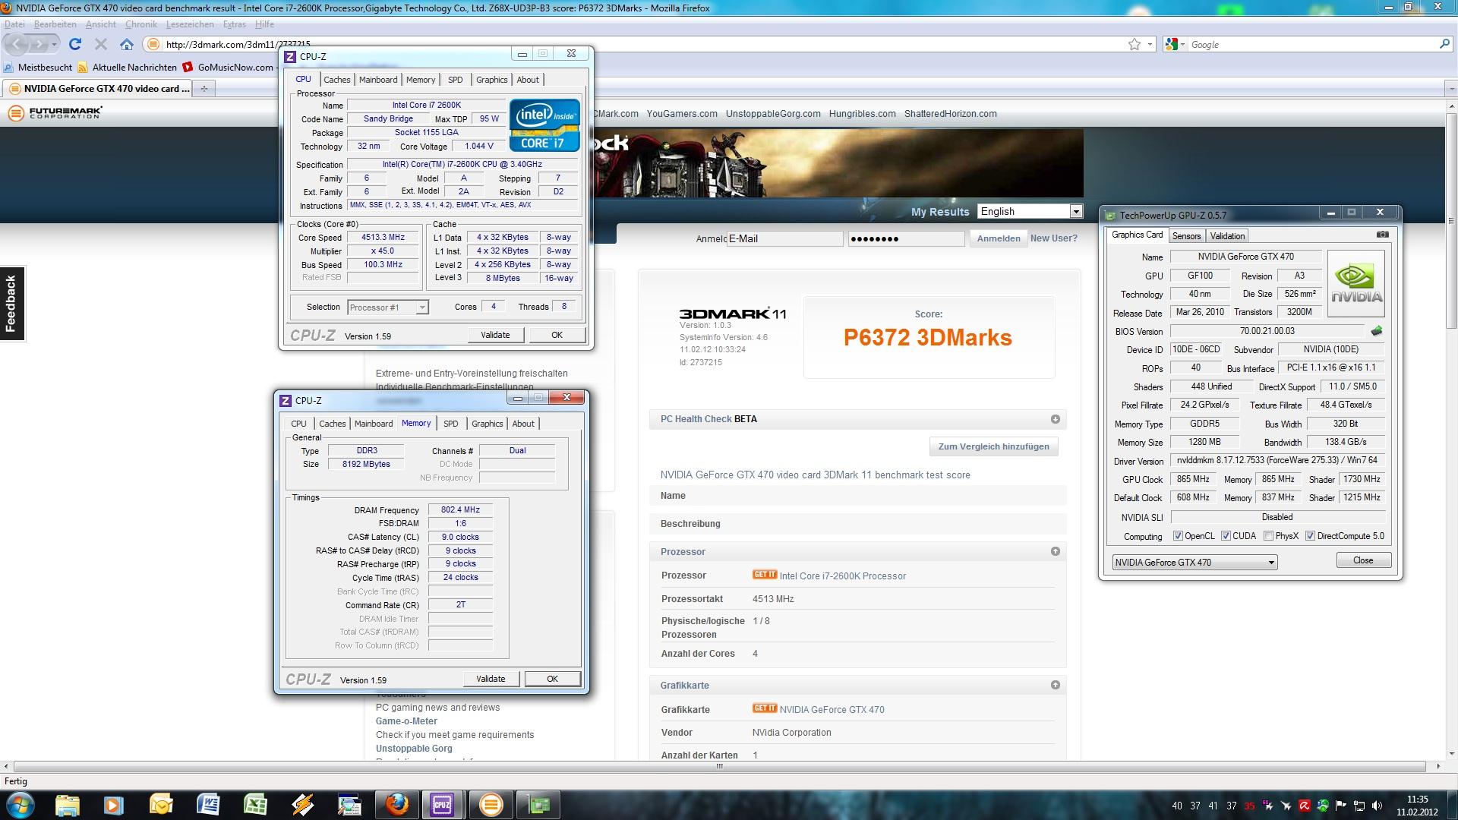Screen dimensions: 1458x820
Task: Open the Lesezeichen menu in Firefox
Action: pos(190,24)
